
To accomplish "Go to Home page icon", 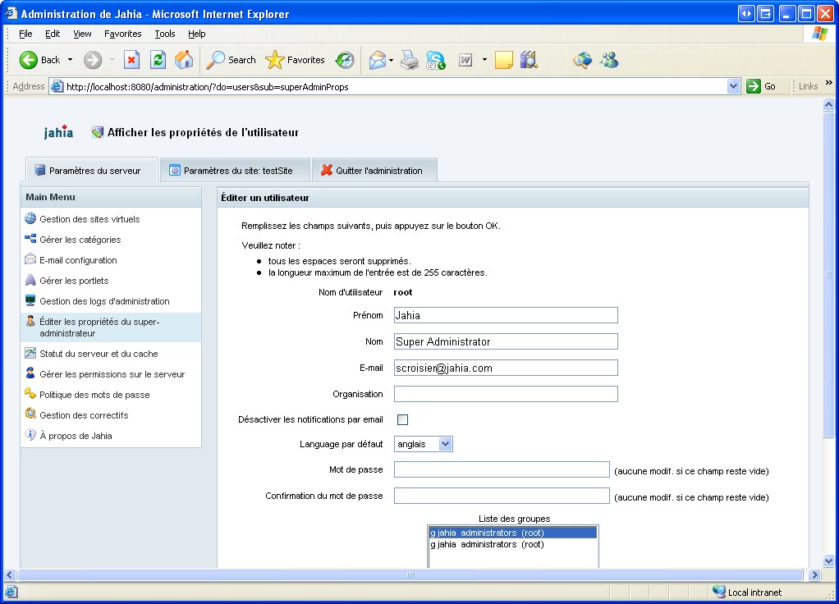I will pyautogui.click(x=184, y=60).
